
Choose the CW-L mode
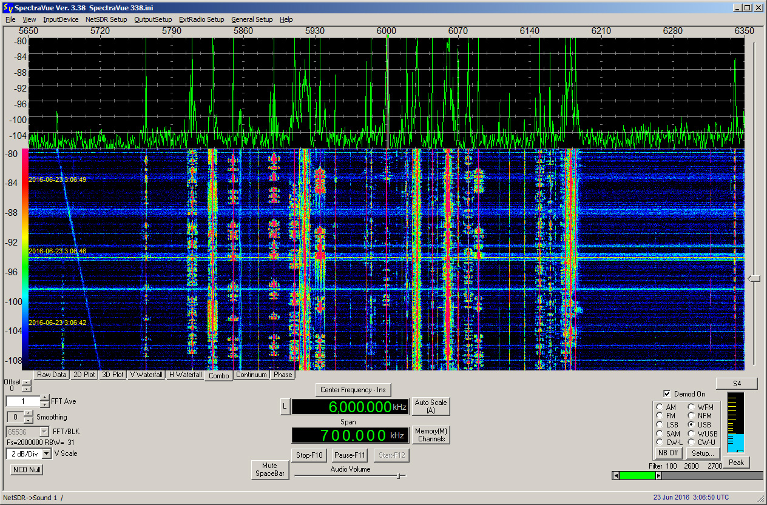[660, 443]
